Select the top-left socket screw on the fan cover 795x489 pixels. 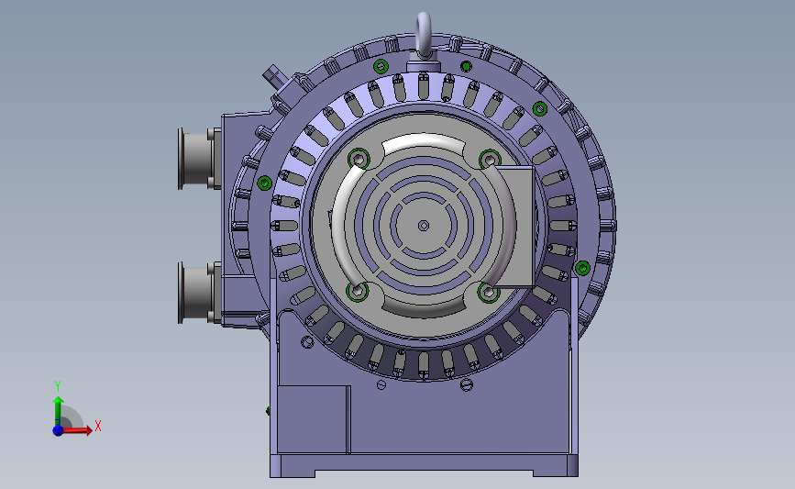pos(359,160)
